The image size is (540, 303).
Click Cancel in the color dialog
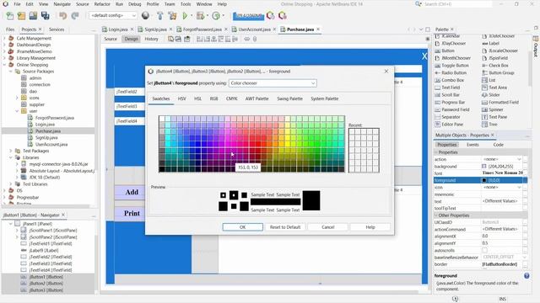coord(328,227)
